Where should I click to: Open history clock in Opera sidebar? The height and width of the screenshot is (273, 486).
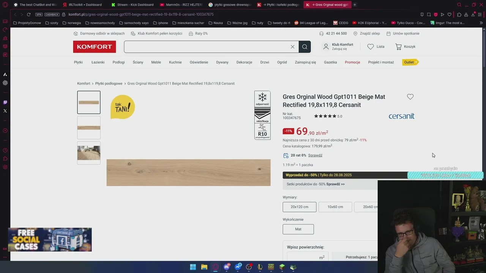[x=5, y=150]
